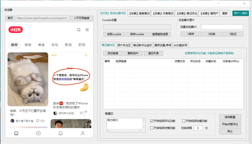Click the 切换间隔 minutes input box
The image size is (252, 144).
pyautogui.click(x=198, y=128)
